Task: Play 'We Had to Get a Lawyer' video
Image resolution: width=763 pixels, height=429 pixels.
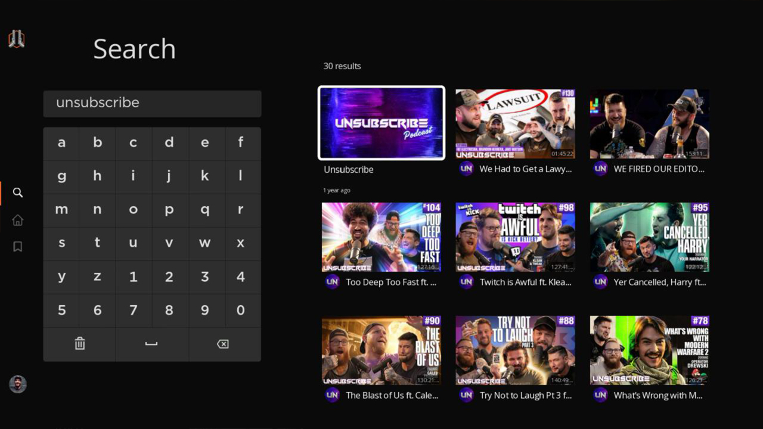Action: 515,123
